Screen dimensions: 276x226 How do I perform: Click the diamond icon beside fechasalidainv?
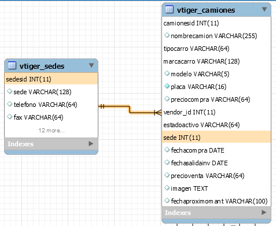[167, 162]
